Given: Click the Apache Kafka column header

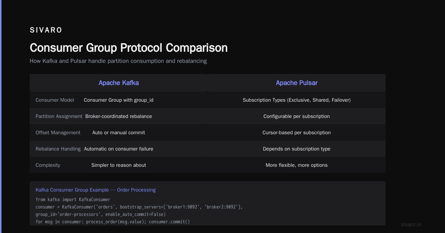Looking at the screenshot, I should tap(119, 83).
